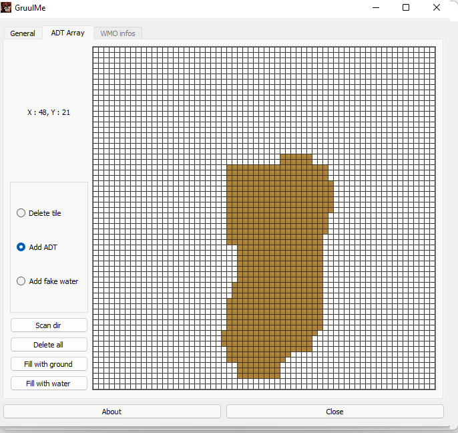Switch to the General tab

pyautogui.click(x=23, y=33)
